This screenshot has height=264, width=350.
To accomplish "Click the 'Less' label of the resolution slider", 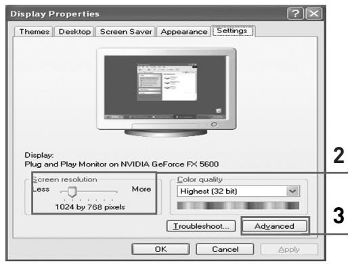I will tap(41, 189).
